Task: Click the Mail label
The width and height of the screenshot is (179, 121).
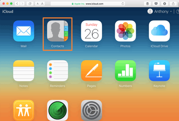Action: click(x=24, y=46)
